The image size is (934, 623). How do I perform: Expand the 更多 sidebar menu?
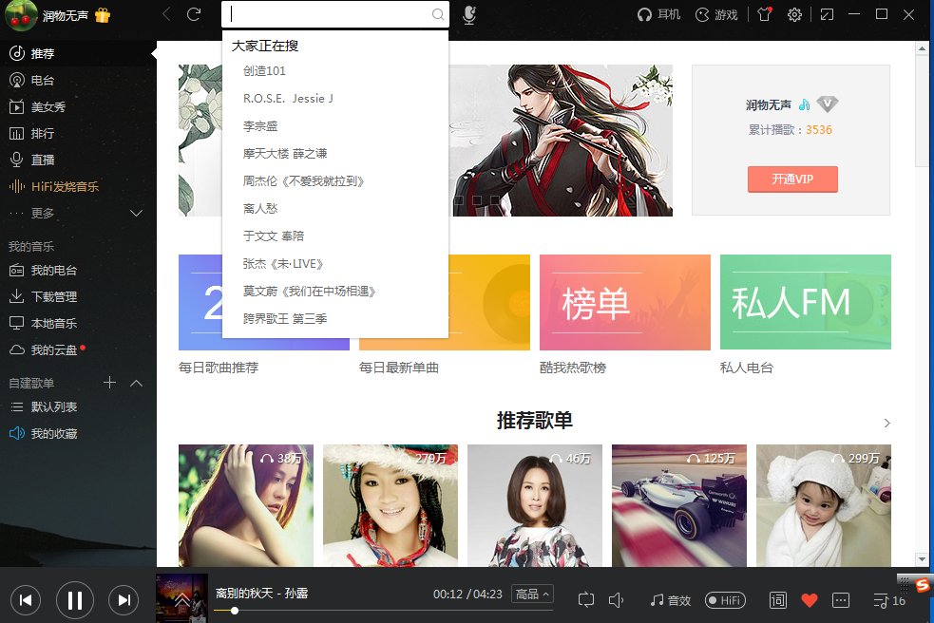pos(44,214)
